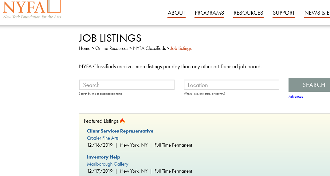Click the date 12/16/2019
The height and width of the screenshot is (176, 330).
tap(100, 145)
